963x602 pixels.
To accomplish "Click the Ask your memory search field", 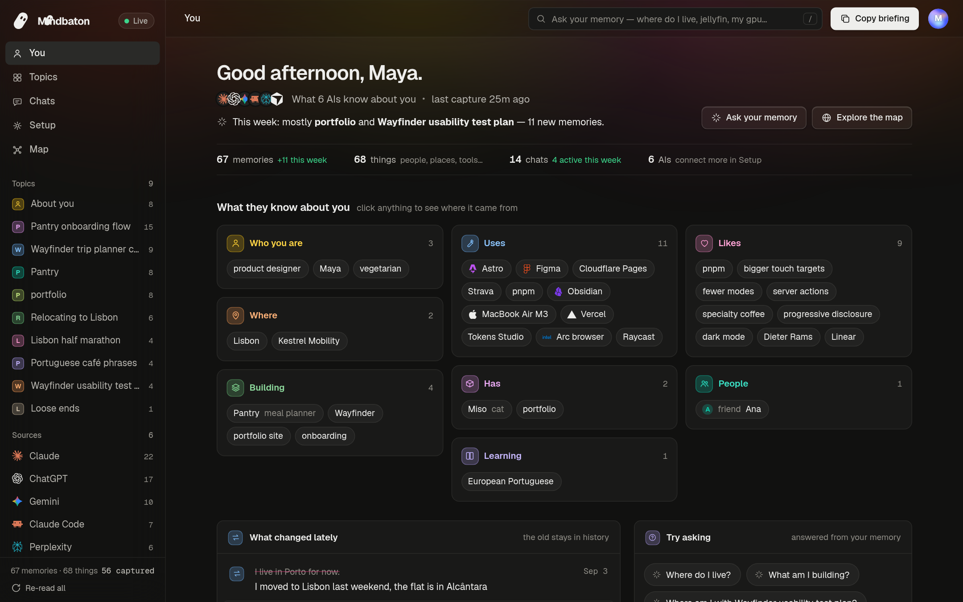I will coord(675,19).
